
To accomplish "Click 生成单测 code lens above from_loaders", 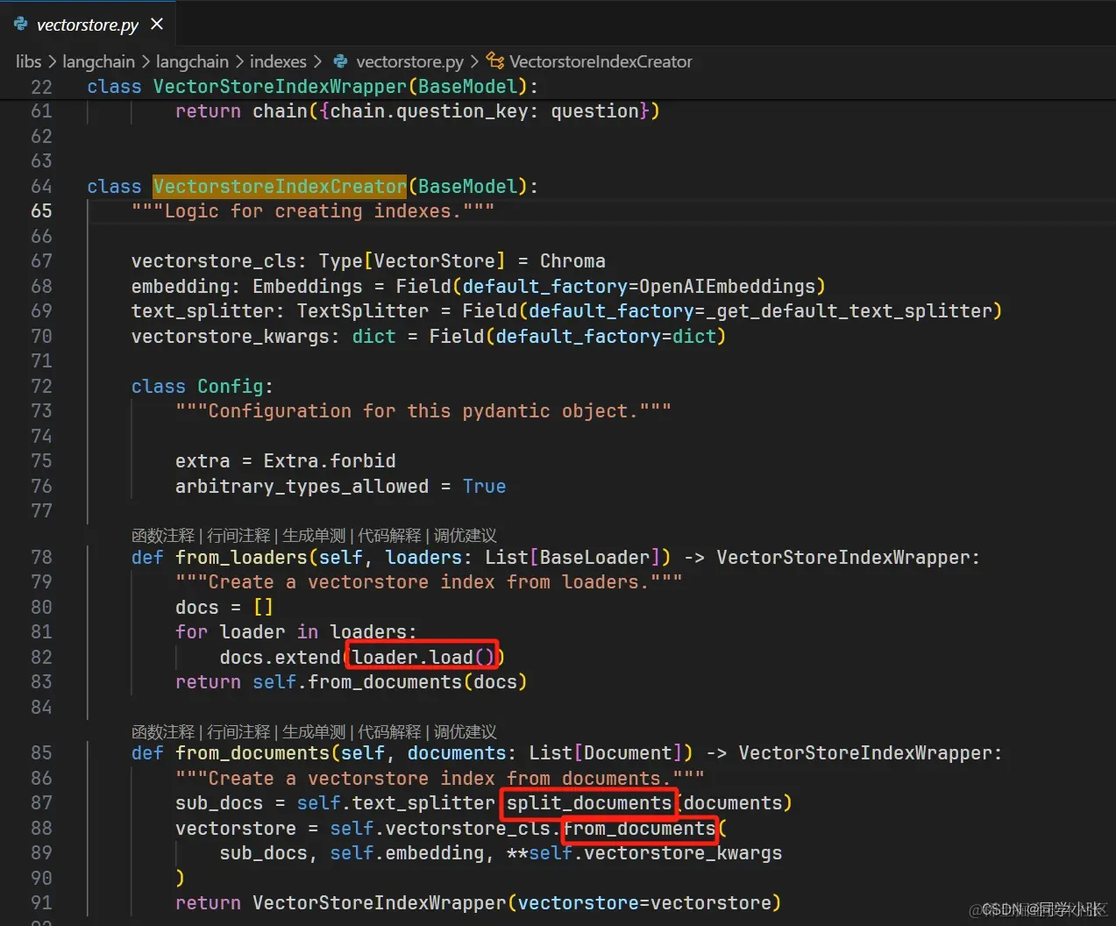I will [x=314, y=536].
